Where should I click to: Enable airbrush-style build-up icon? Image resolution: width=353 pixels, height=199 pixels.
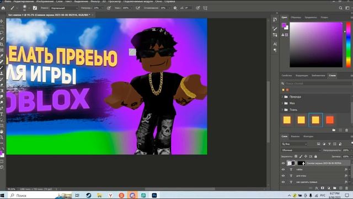click(138, 8)
